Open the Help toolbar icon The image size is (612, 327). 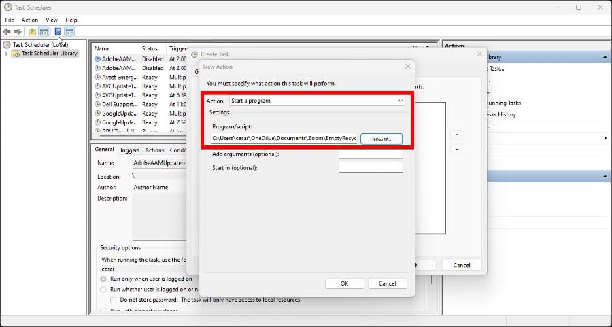tap(58, 32)
